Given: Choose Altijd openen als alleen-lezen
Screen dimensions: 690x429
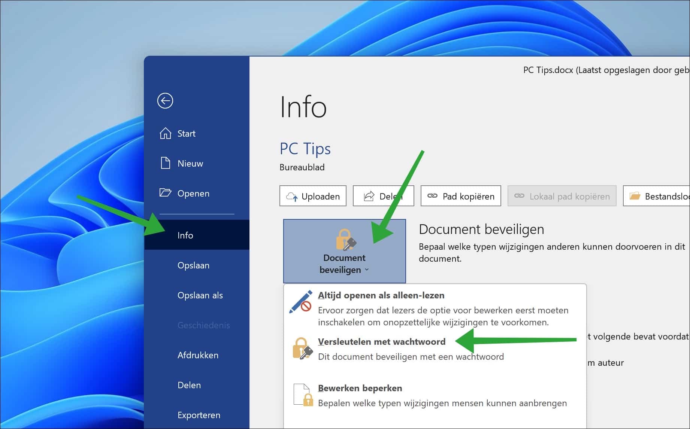Looking at the screenshot, I should pyautogui.click(x=381, y=295).
